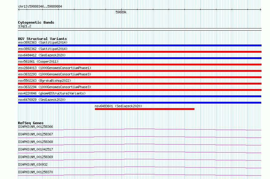Select the red bar under nsv561861

[140, 65]
